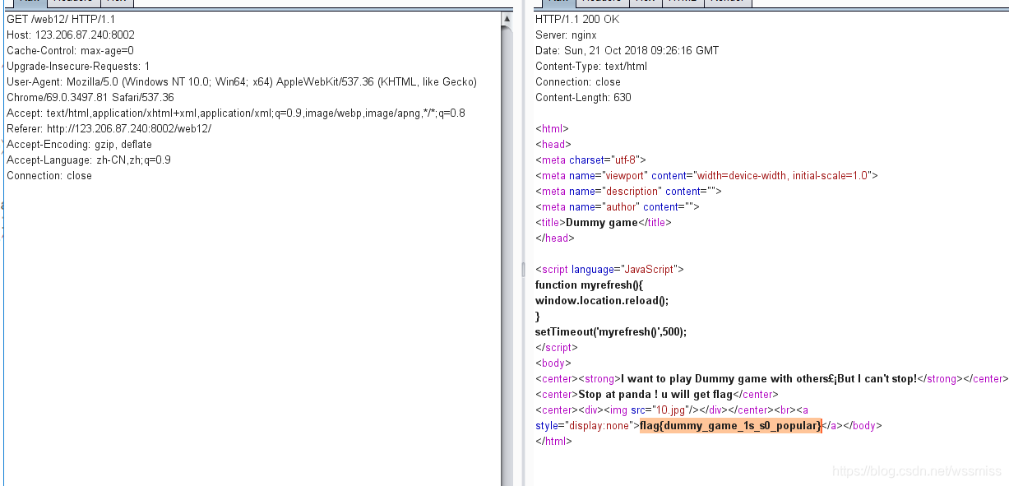Click the meta charset 'utf-8' line
Viewport: 1009px width, 486px height.
click(x=590, y=160)
